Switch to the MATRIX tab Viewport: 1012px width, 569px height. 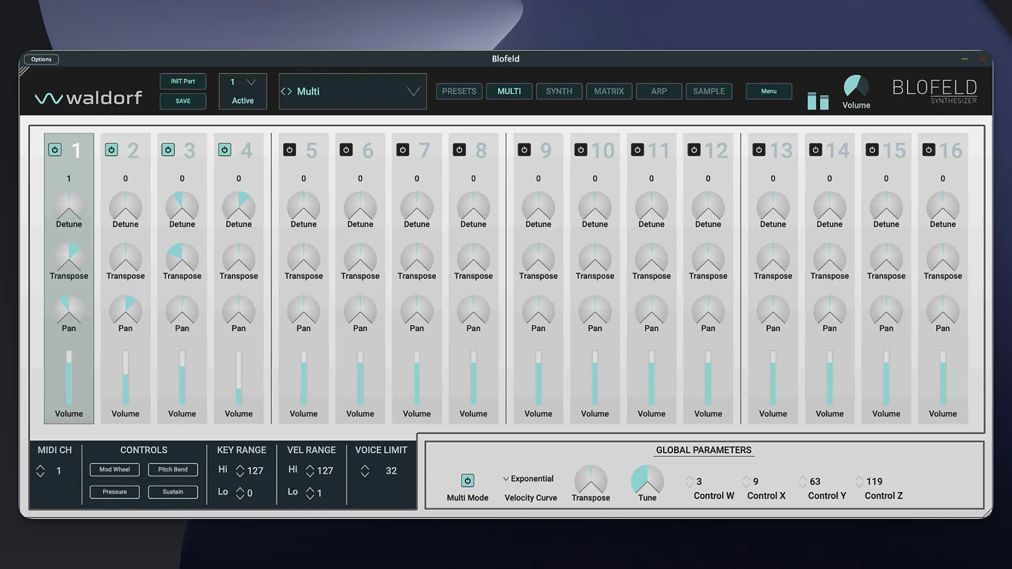609,91
